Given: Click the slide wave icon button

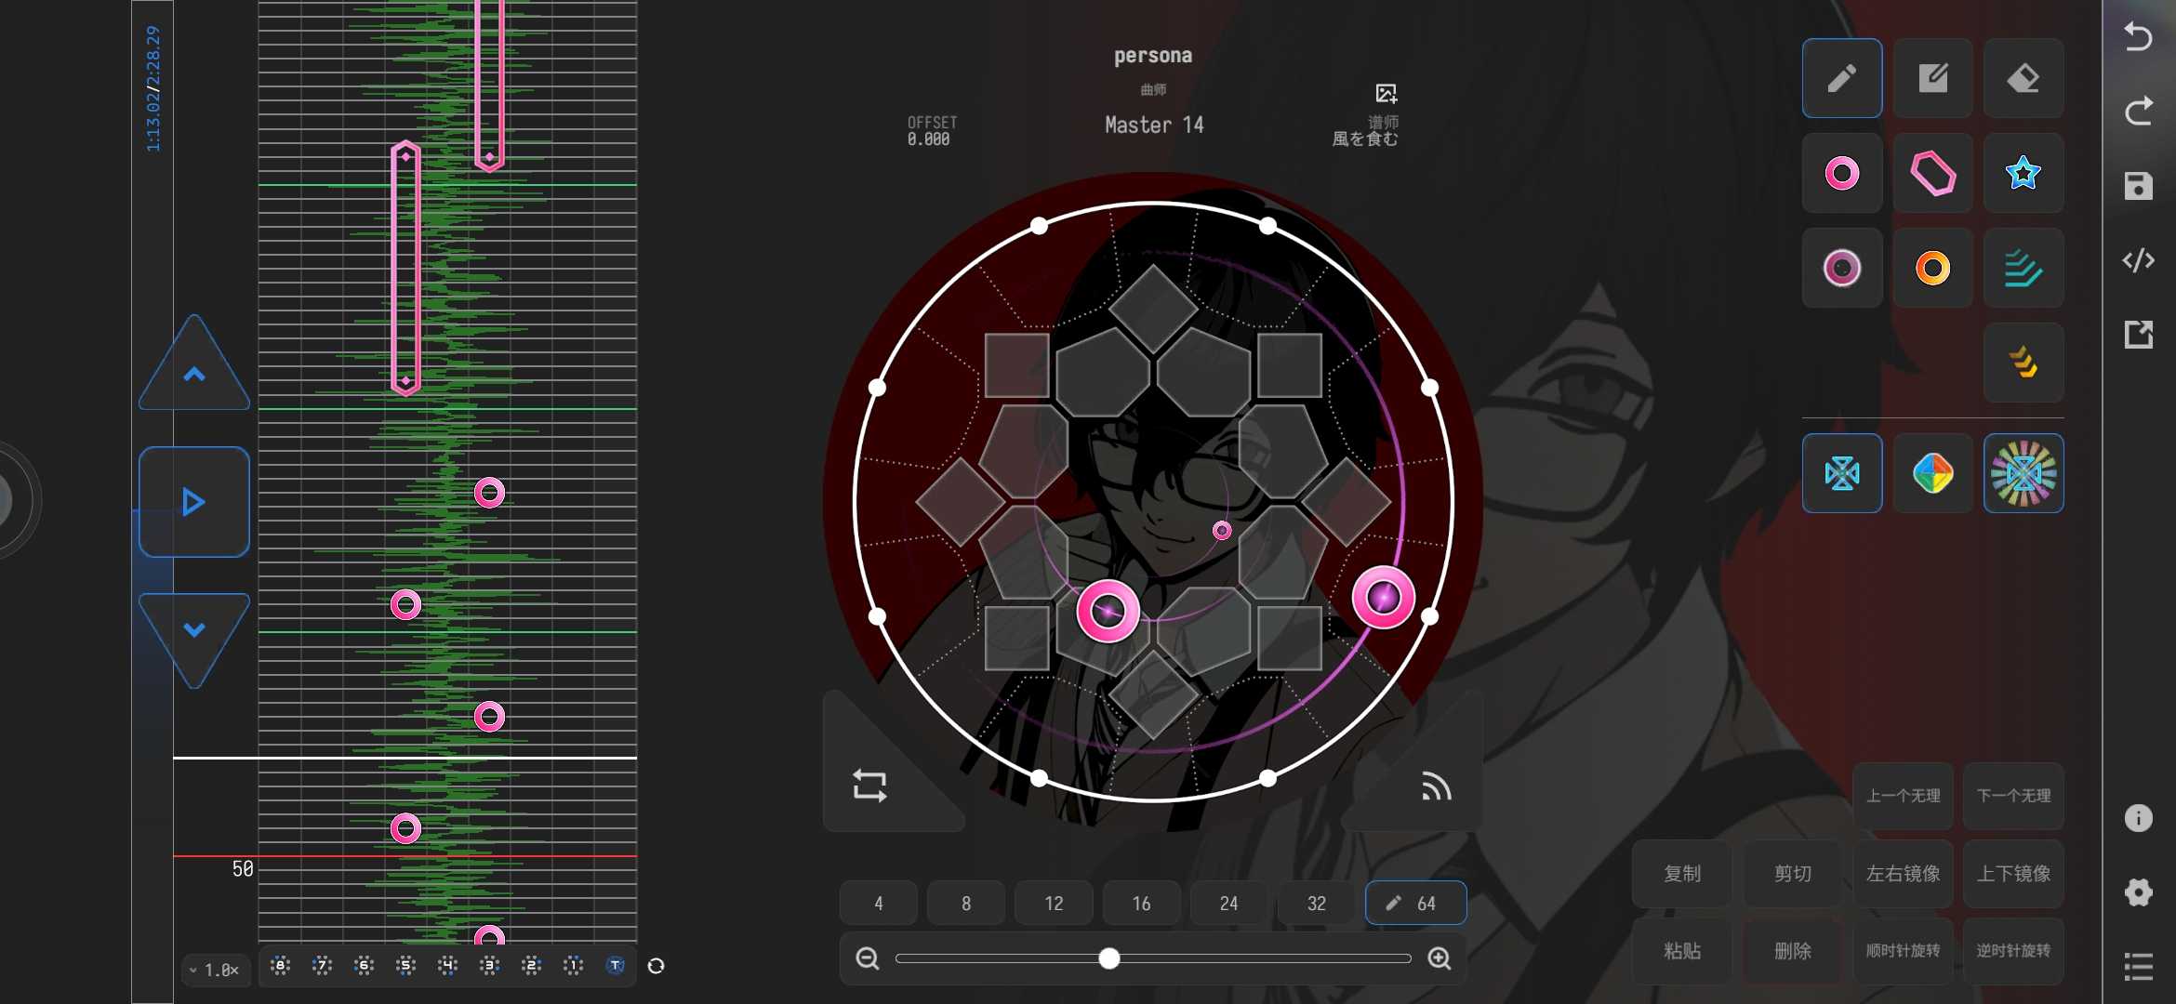Looking at the screenshot, I should coord(1436,787).
